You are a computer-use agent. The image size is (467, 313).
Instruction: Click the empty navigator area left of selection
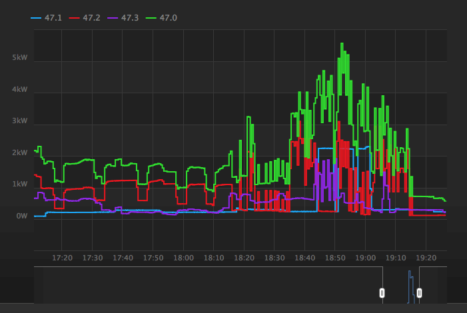(x=200, y=285)
